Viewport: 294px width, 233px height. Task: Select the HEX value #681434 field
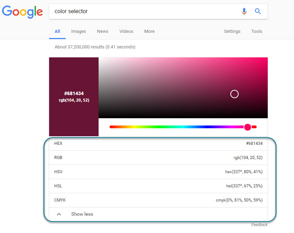click(254, 143)
